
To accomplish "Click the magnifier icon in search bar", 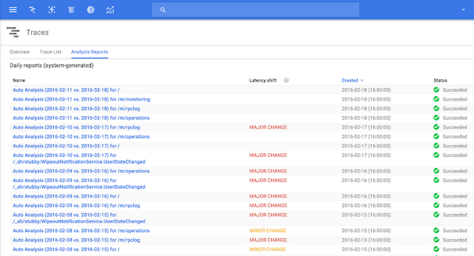I will tap(163, 10).
